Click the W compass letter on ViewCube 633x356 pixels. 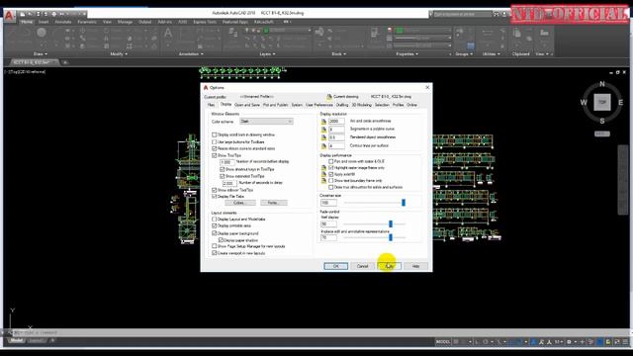[584, 103]
